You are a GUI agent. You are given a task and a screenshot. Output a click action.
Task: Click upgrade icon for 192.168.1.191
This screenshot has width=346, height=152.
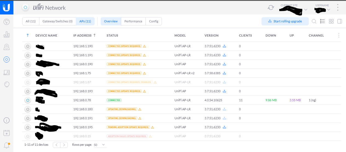coord(225,55)
